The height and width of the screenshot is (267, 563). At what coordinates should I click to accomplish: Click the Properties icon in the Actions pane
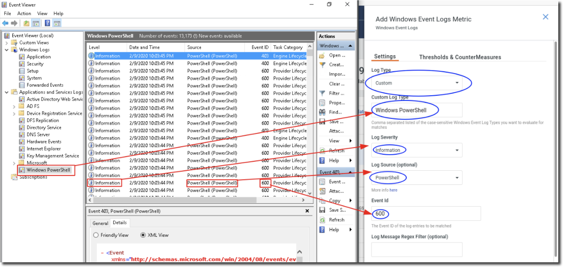pyautogui.click(x=322, y=103)
